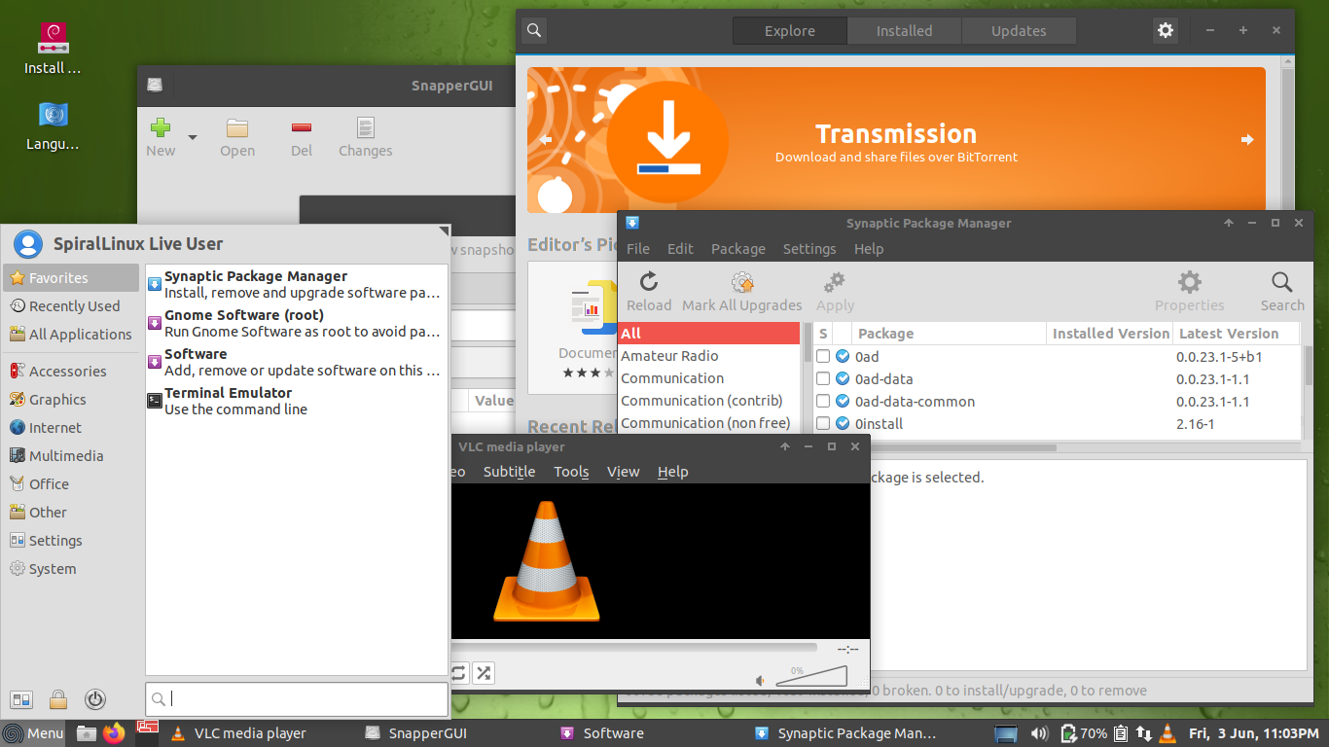Toggle loop playback in VLC
1329x747 pixels.
pyautogui.click(x=457, y=672)
